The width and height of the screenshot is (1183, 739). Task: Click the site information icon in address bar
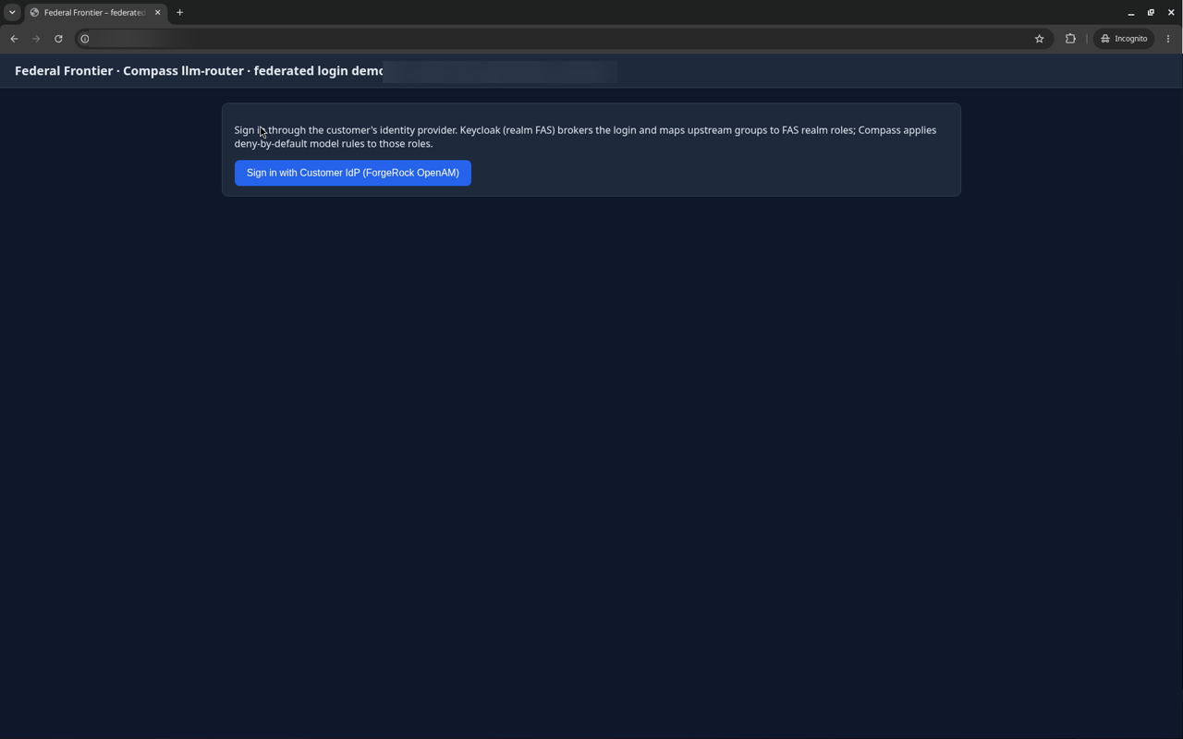(85, 39)
